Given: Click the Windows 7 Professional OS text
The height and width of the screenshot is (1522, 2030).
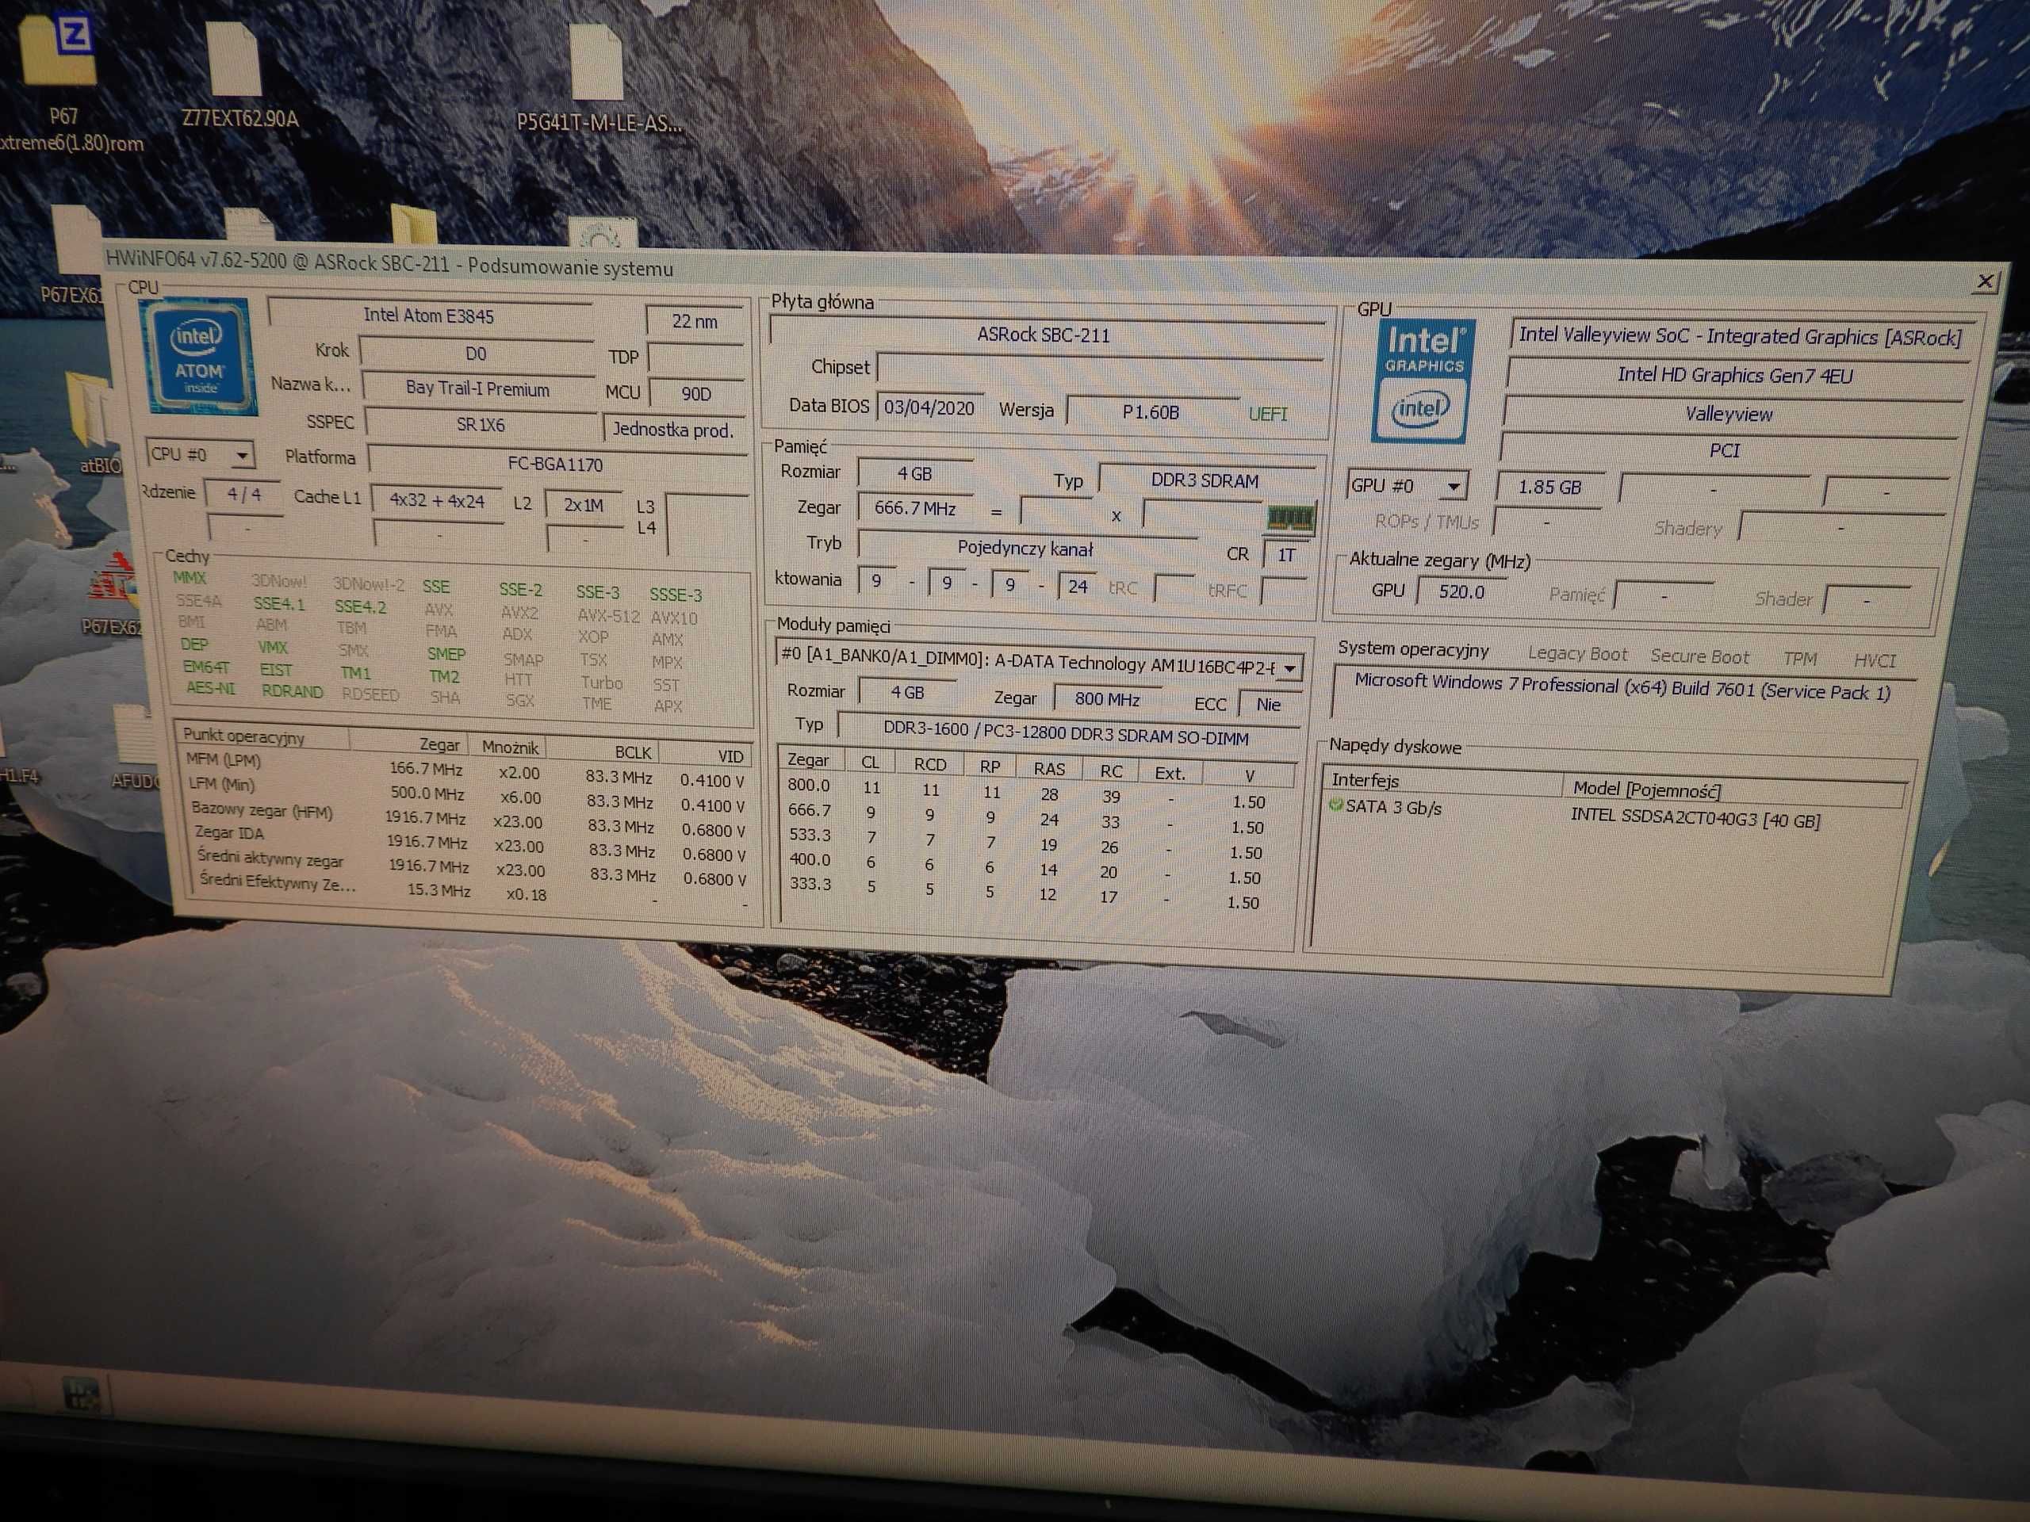Looking at the screenshot, I should 1622,687.
